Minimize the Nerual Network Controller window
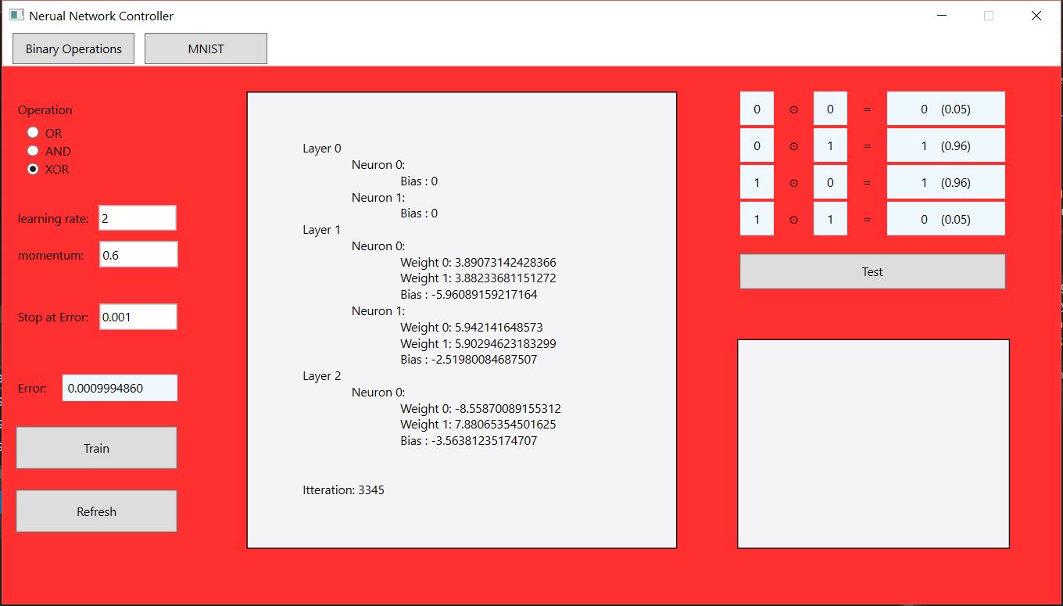 click(942, 16)
